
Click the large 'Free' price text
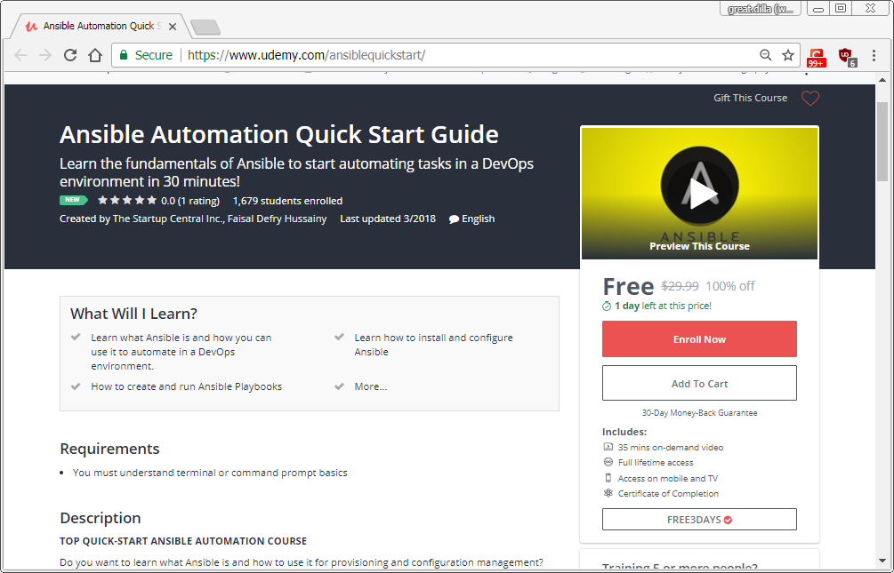click(x=628, y=286)
